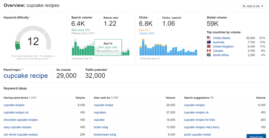
Task: Click the Canada flag icon
Action: click(208, 51)
